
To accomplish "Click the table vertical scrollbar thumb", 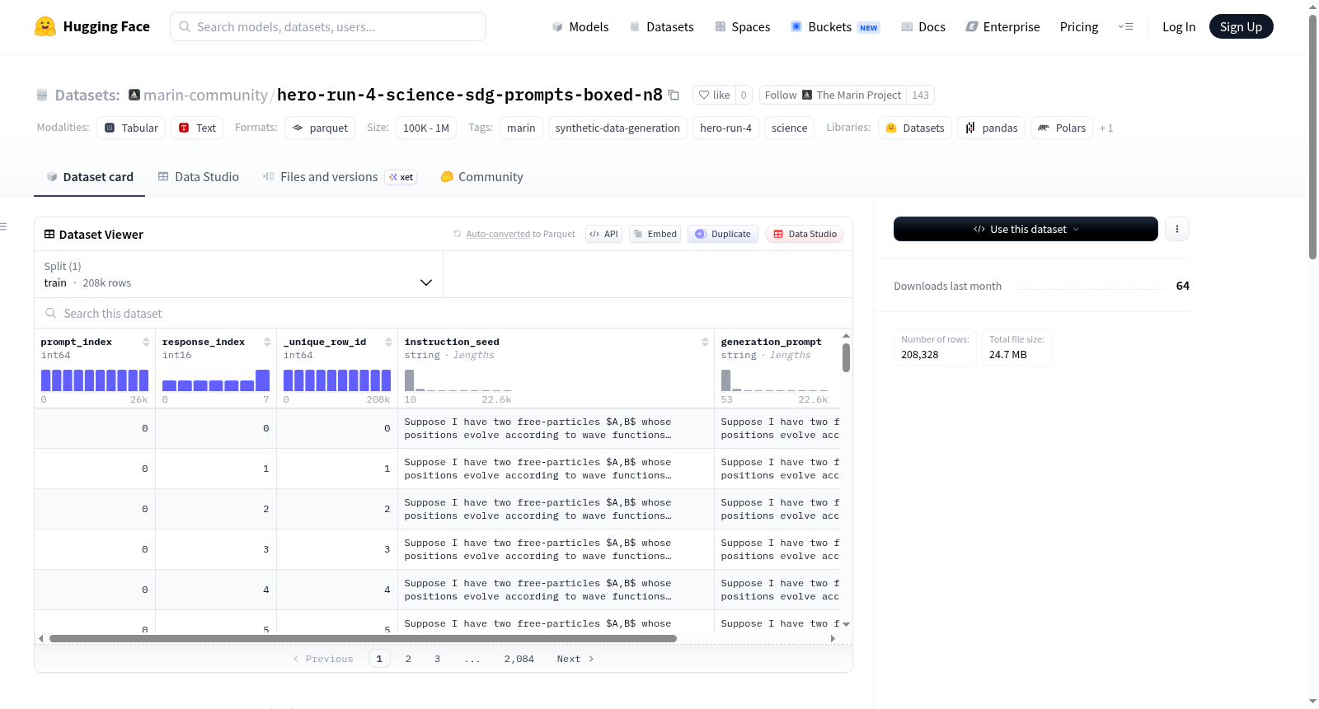I will tap(846, 357).
